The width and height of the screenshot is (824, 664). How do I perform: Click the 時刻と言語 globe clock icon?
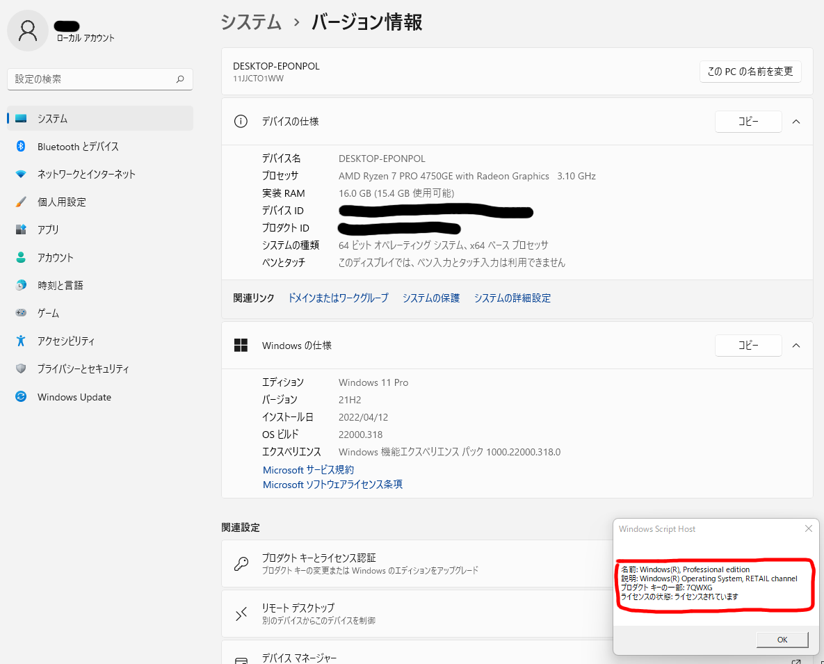(x=21, y=285)
